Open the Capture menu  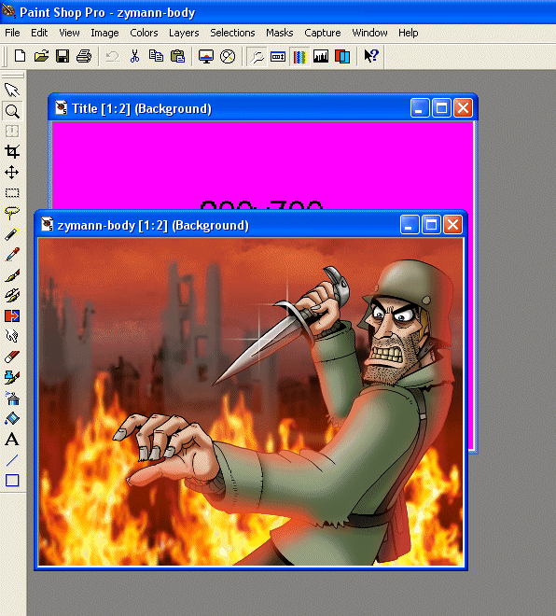click(x=323, y=33)
